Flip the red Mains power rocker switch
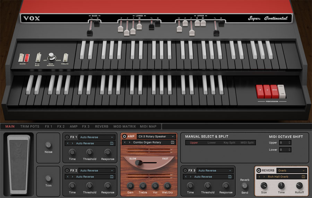Viewport: 312px width, 198px height. (x=27, y=58)
